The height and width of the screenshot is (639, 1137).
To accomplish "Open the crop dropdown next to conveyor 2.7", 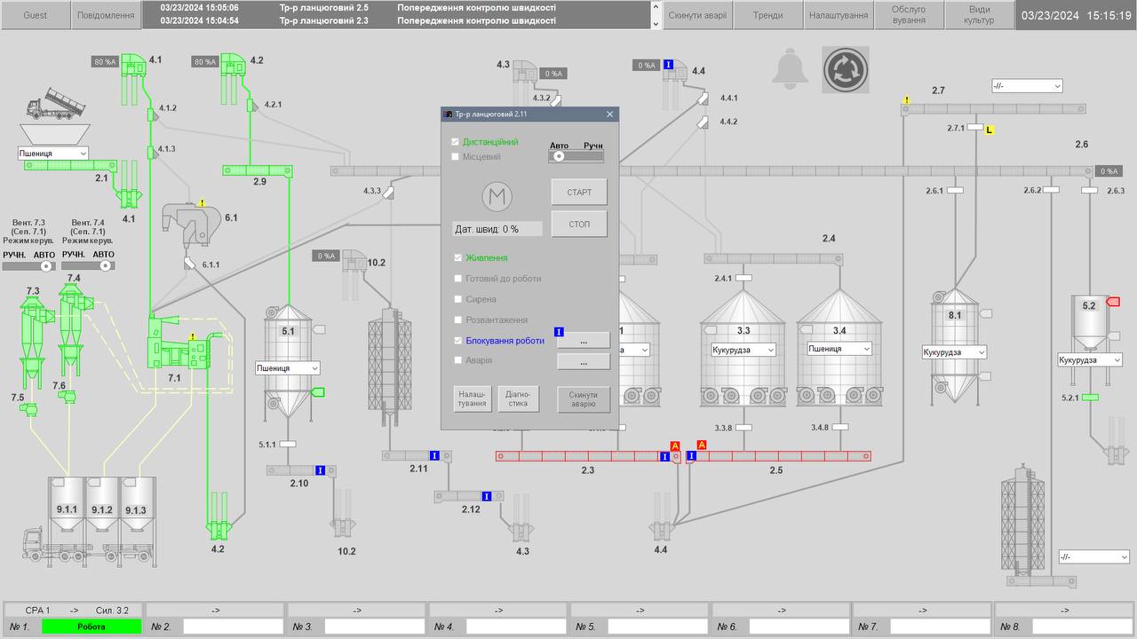I will coord(1027,86).
